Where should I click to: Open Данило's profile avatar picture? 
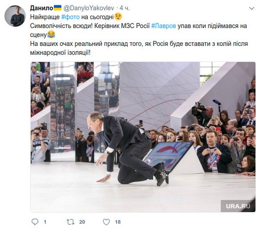pos(15,17)
